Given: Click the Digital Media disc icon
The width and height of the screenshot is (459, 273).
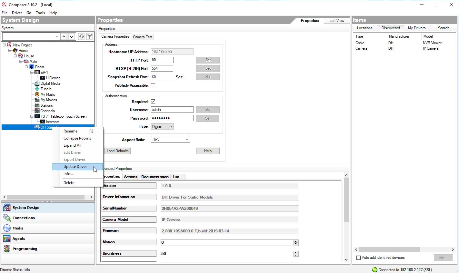Looking at the screenshot, I should click(x=37, y=83).
